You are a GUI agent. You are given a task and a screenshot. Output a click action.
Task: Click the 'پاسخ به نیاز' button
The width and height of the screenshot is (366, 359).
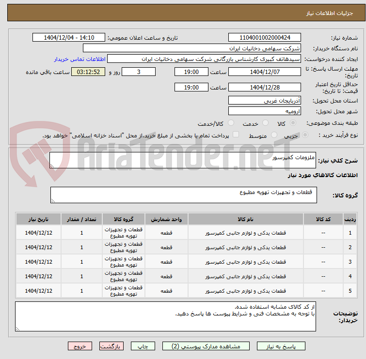point(281,346)
